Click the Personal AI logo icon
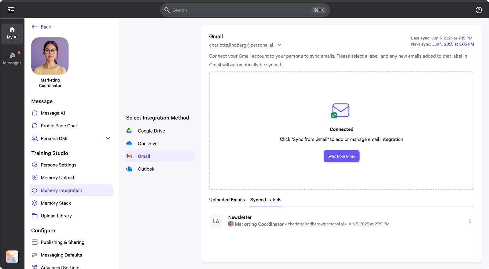Viewport: 489px width, 269px height. pyautogui.click(x=12, y=256)
